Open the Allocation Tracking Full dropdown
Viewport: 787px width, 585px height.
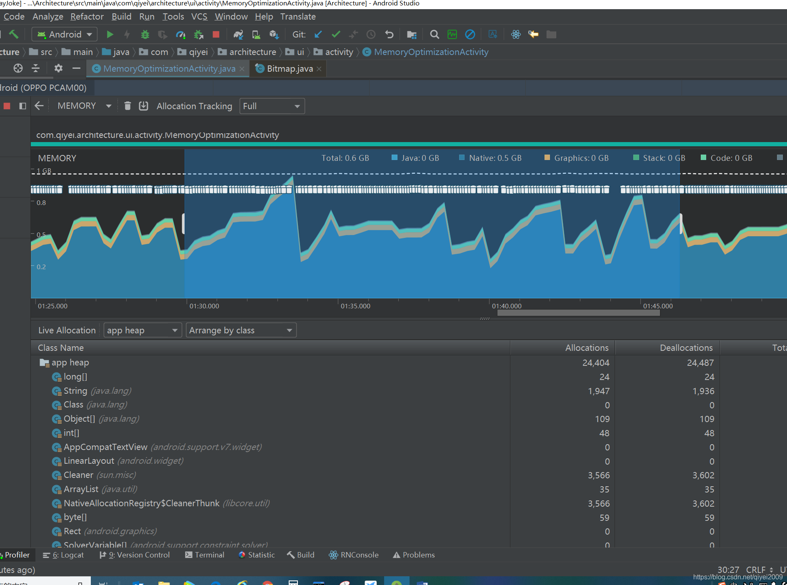pyautogui.click(x=272, y=106)
